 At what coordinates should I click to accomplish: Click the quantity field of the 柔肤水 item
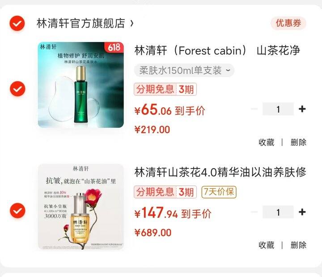[278, 109]
